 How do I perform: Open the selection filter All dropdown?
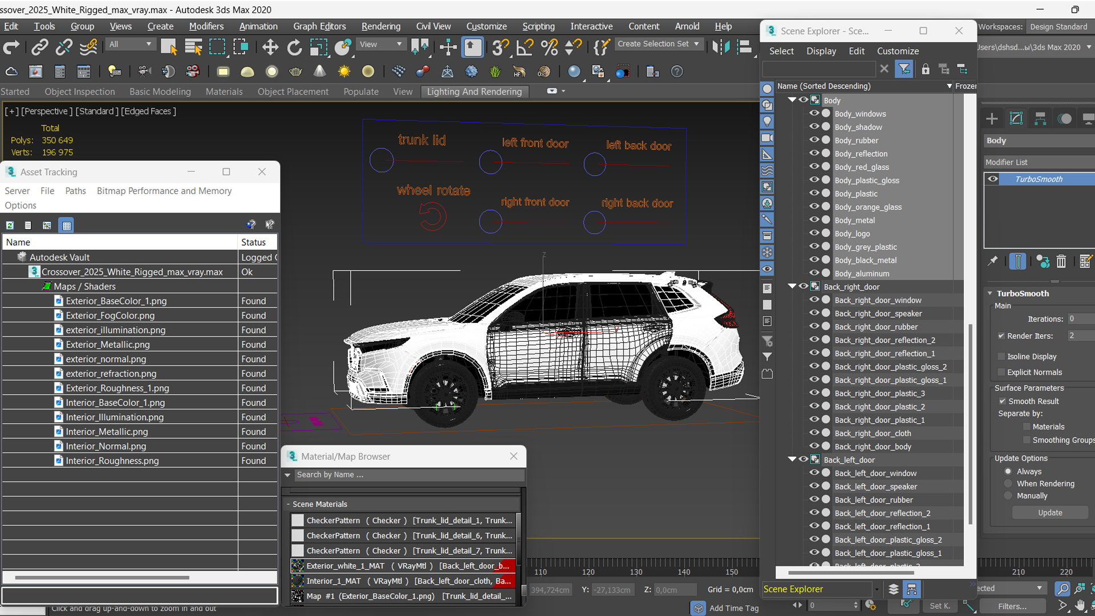coord(130,44)
